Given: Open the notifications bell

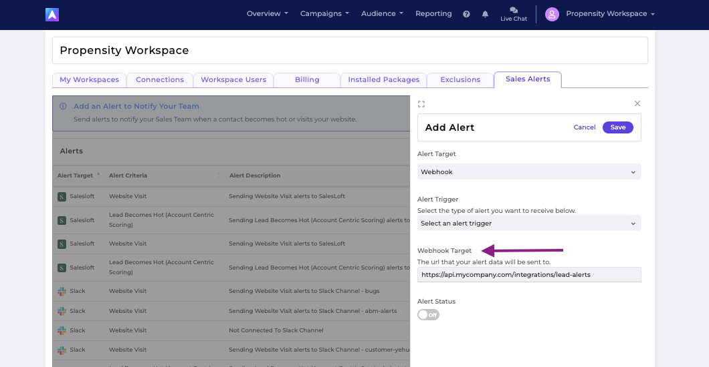Looking at the screenshot, I should tap(485, 14).
